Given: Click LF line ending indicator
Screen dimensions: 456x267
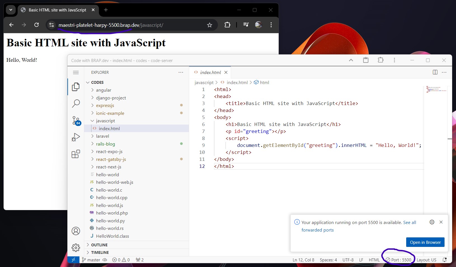Looking at the screenshot, I should pos(361,260).
